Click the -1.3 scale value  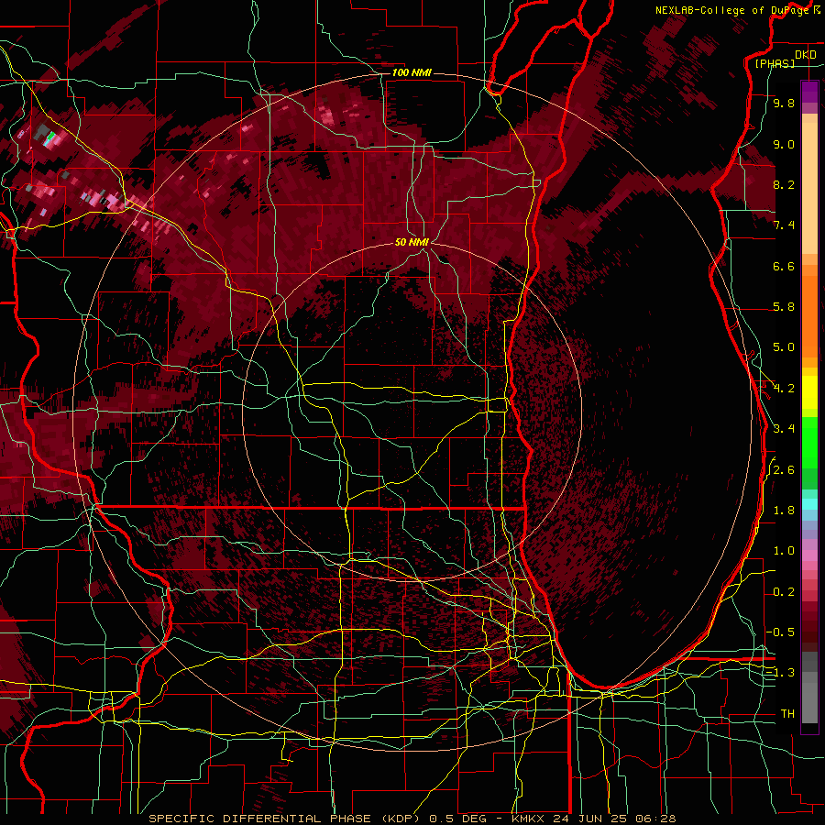[781, 673]
